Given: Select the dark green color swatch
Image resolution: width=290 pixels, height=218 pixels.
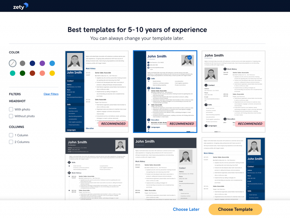Looking at the screenshot, I should [x=22, y=73].
